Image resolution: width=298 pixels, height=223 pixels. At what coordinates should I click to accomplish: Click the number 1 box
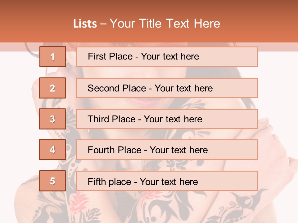click(53, 57)
